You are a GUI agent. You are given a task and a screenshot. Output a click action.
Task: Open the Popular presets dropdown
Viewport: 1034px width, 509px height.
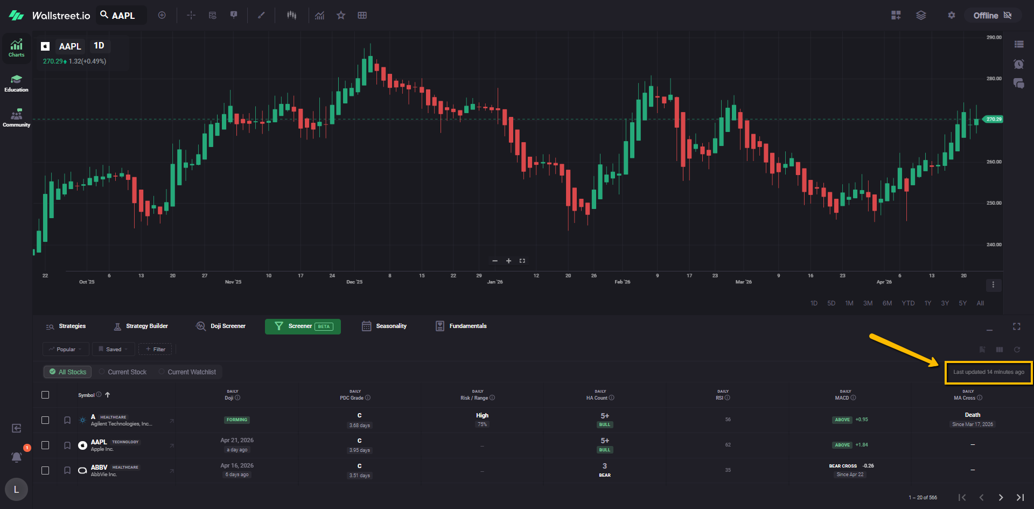[x=66, y=350]
